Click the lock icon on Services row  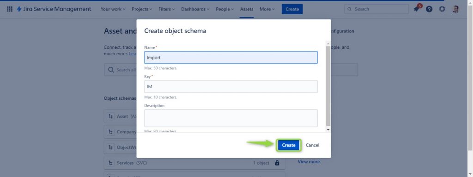277,163
